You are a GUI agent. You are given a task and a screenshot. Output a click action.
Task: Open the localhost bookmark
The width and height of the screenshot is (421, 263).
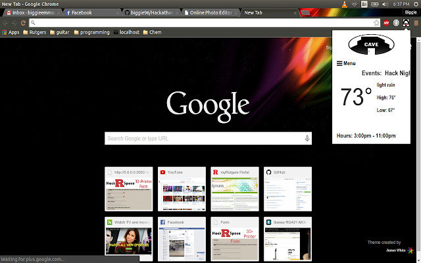(128, 32)
